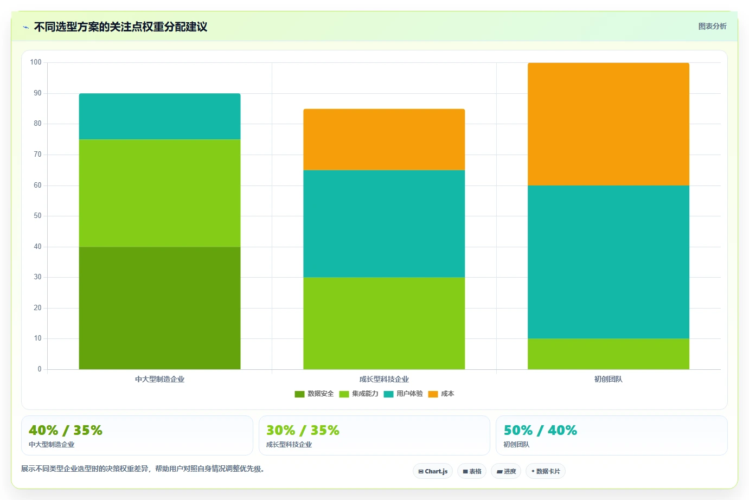Click the y-axis value 100
The height and width of the screenshot is (500, 749).
(x=36, y=62)
